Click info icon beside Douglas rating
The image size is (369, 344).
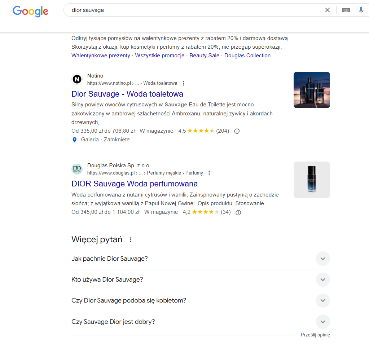tap(238, 213)
